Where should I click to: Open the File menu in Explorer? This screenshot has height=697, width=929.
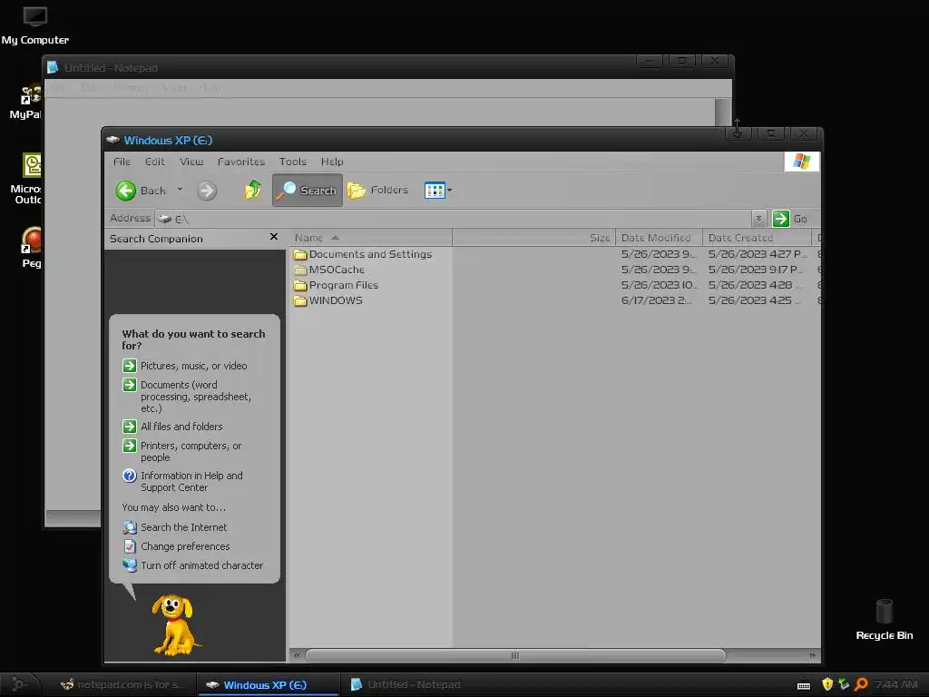[x=122, y=162]
